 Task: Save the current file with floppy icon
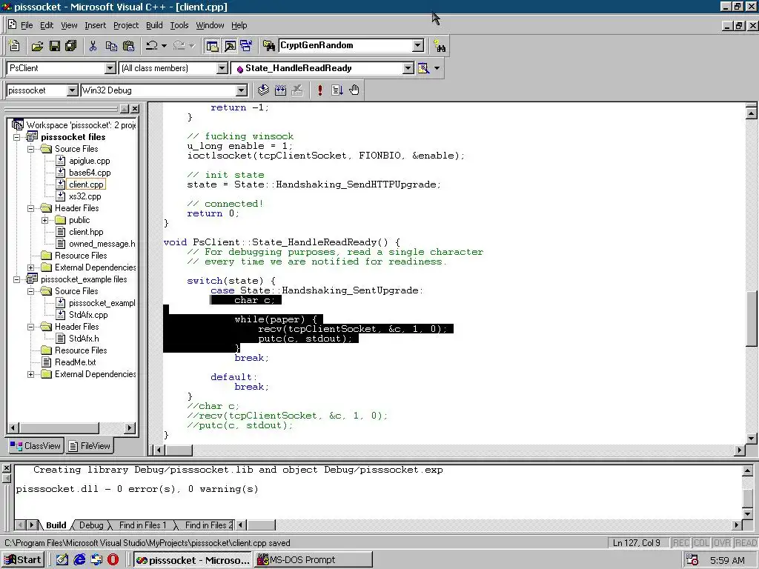coord(54,45)
